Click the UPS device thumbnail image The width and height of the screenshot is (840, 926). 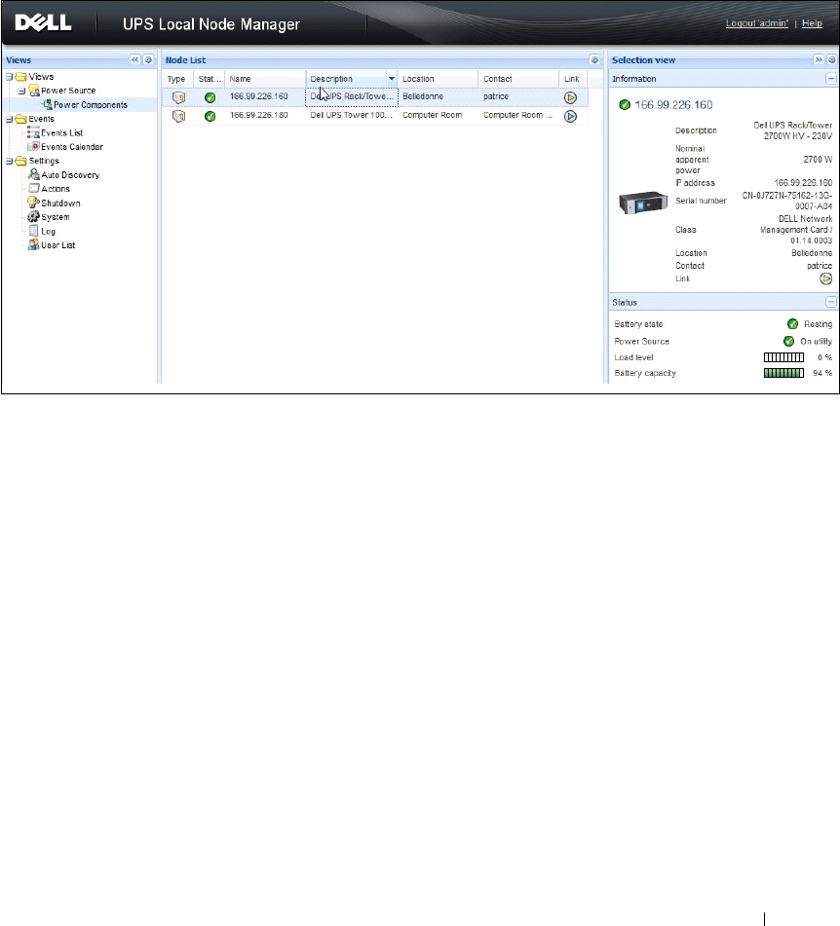pos(643,203)
